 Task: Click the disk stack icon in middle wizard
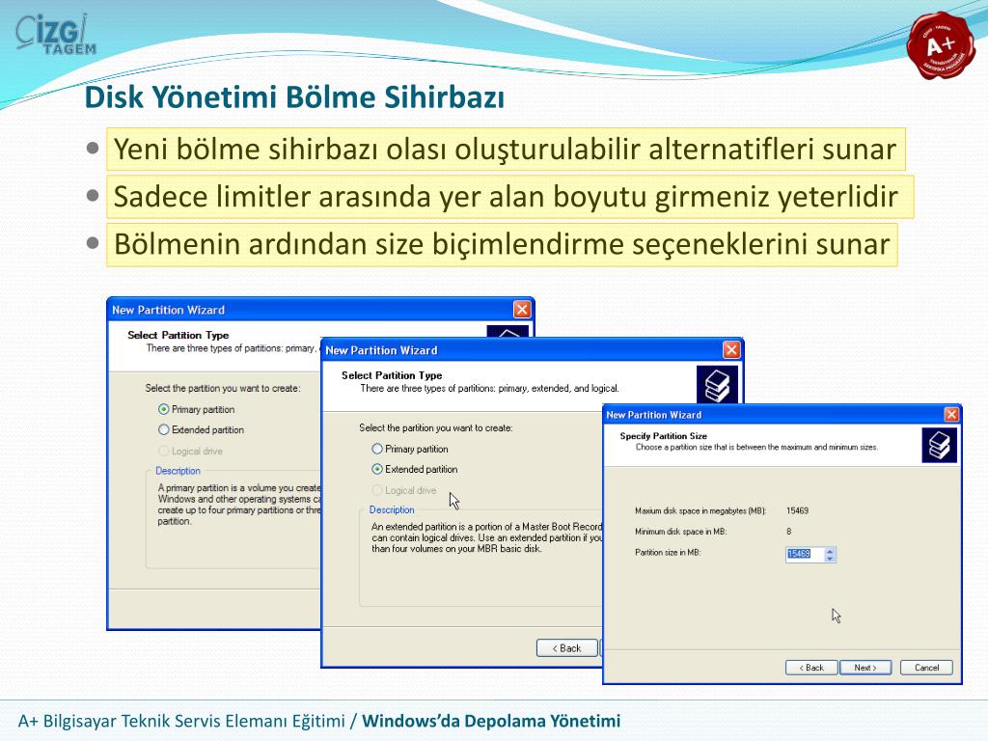(717, 384)
